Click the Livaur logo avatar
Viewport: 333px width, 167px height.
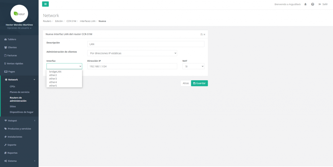[x=19, y=14]
